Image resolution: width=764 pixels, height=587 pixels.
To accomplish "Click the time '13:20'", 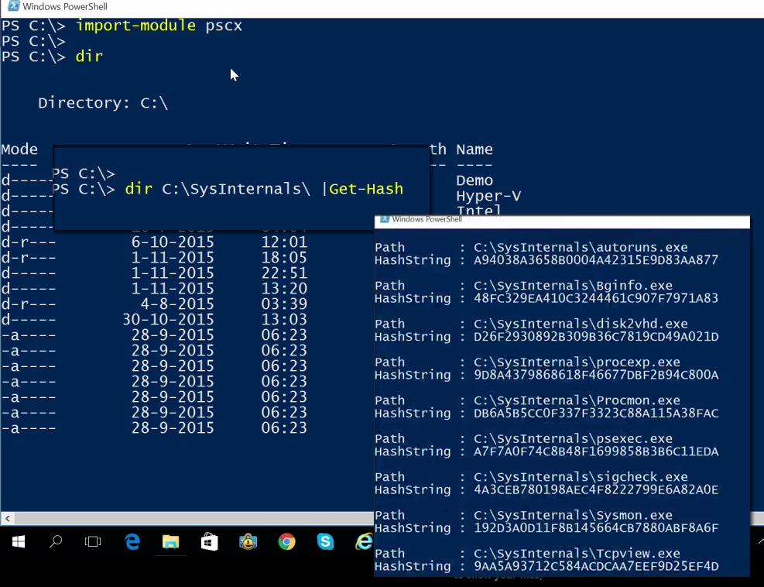I will pyautogui.click(x=284, y=288).
